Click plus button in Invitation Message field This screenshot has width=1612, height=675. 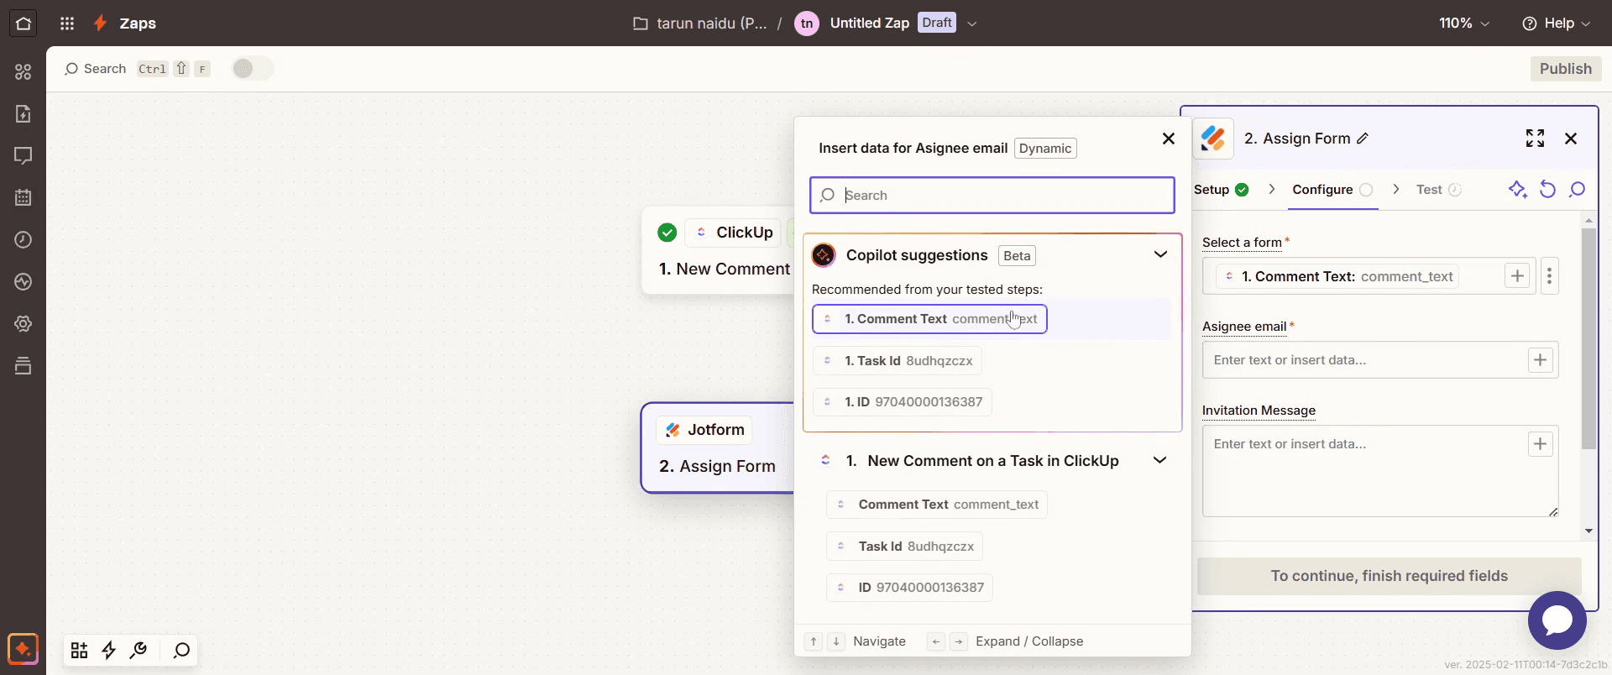tap(1540, 444)
